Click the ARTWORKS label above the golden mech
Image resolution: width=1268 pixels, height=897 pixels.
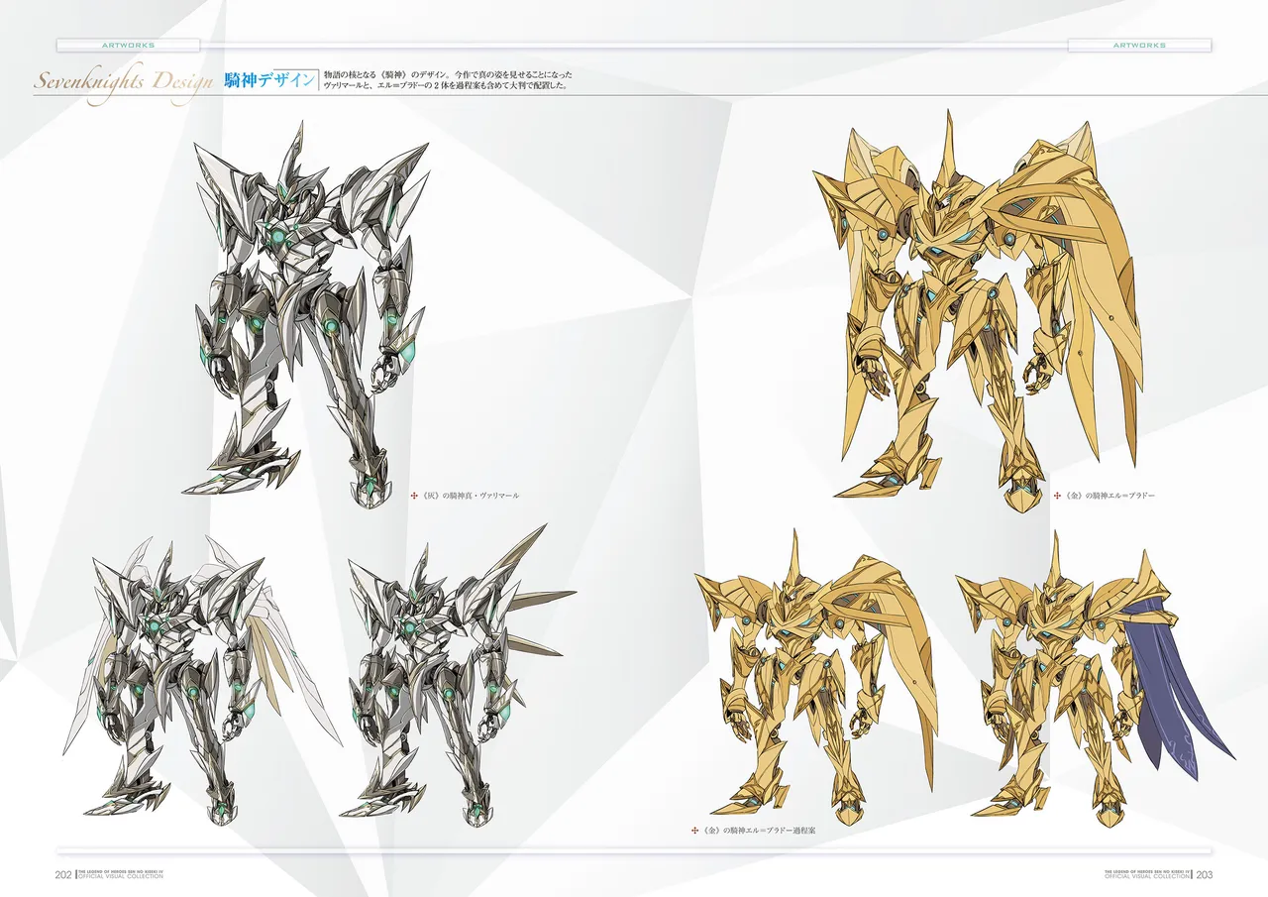[x=1139, y=46]
